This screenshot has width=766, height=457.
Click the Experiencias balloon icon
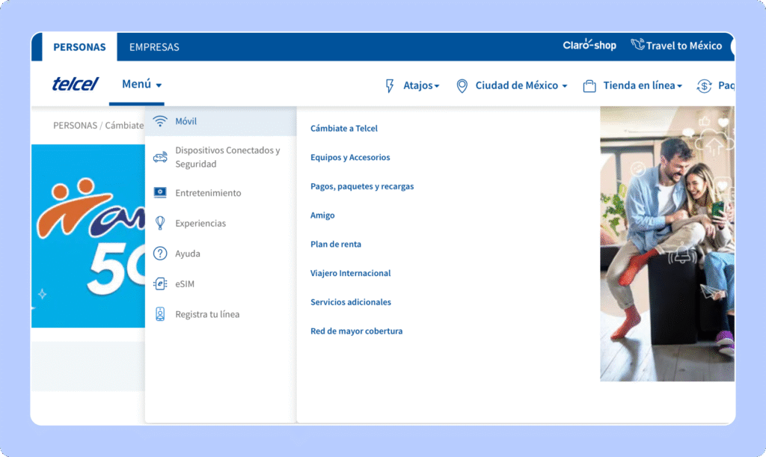click(x=159, y=223)
